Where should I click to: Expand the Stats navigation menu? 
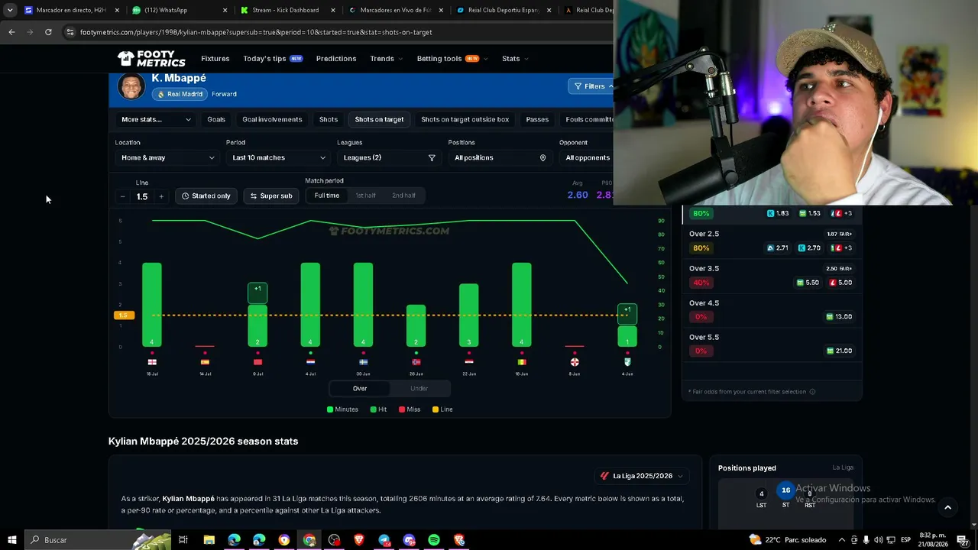pos(515,59)
